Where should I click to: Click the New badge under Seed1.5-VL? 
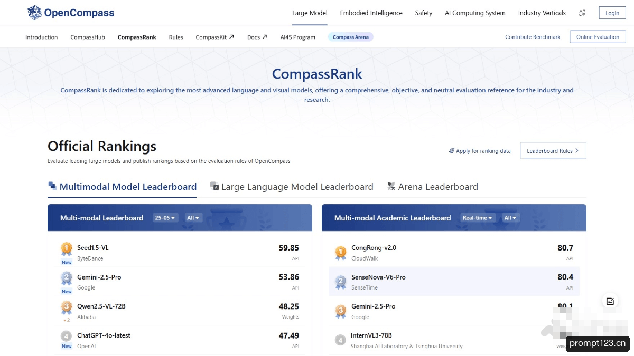[67, 262]
